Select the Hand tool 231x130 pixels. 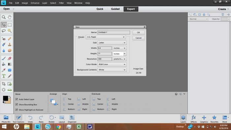click(x=10, y=17)
